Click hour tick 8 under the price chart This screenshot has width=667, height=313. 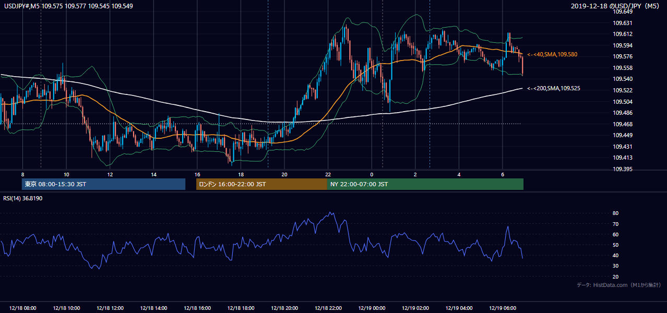point(22,174)
